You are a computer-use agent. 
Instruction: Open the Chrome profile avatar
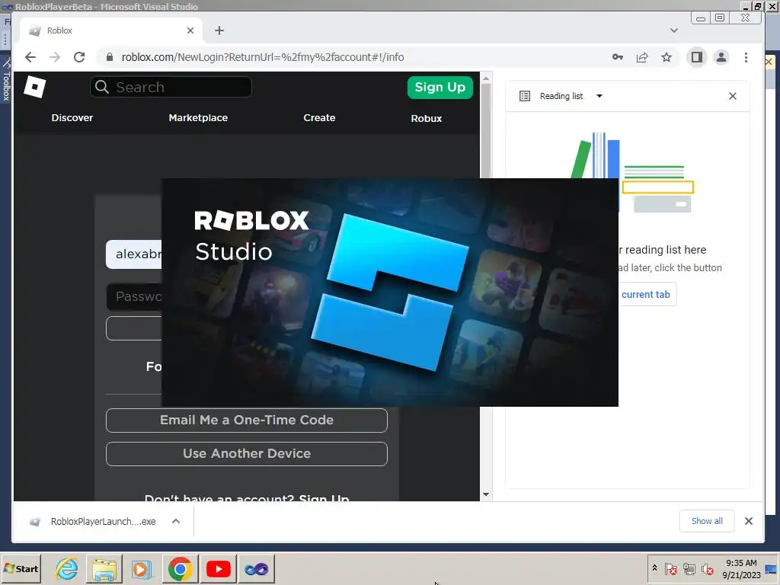tap(721, 57)
